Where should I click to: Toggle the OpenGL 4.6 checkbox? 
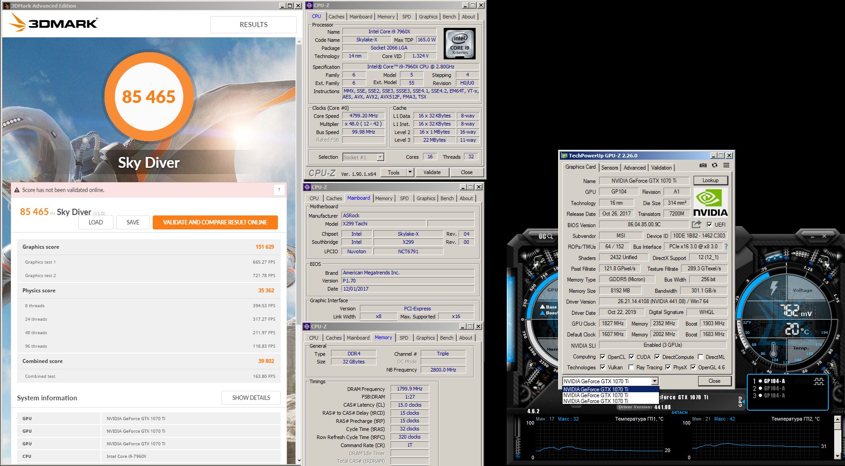tap(693, 367)
